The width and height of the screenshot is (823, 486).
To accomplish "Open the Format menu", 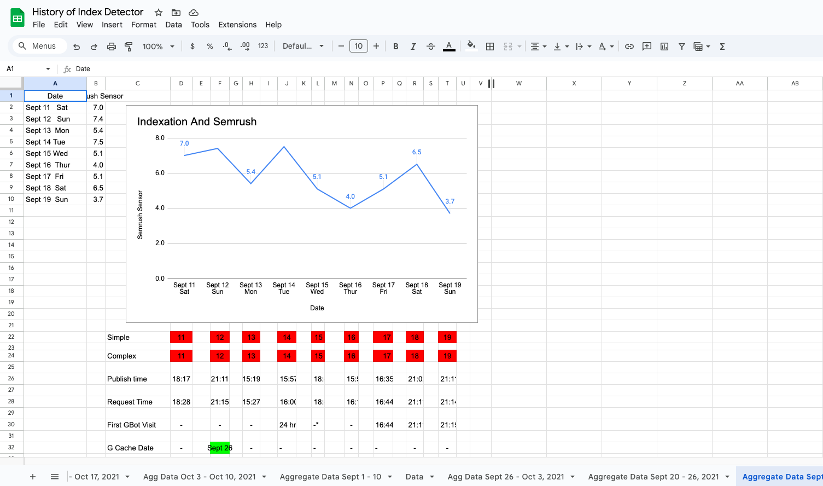I will (144, 25).
